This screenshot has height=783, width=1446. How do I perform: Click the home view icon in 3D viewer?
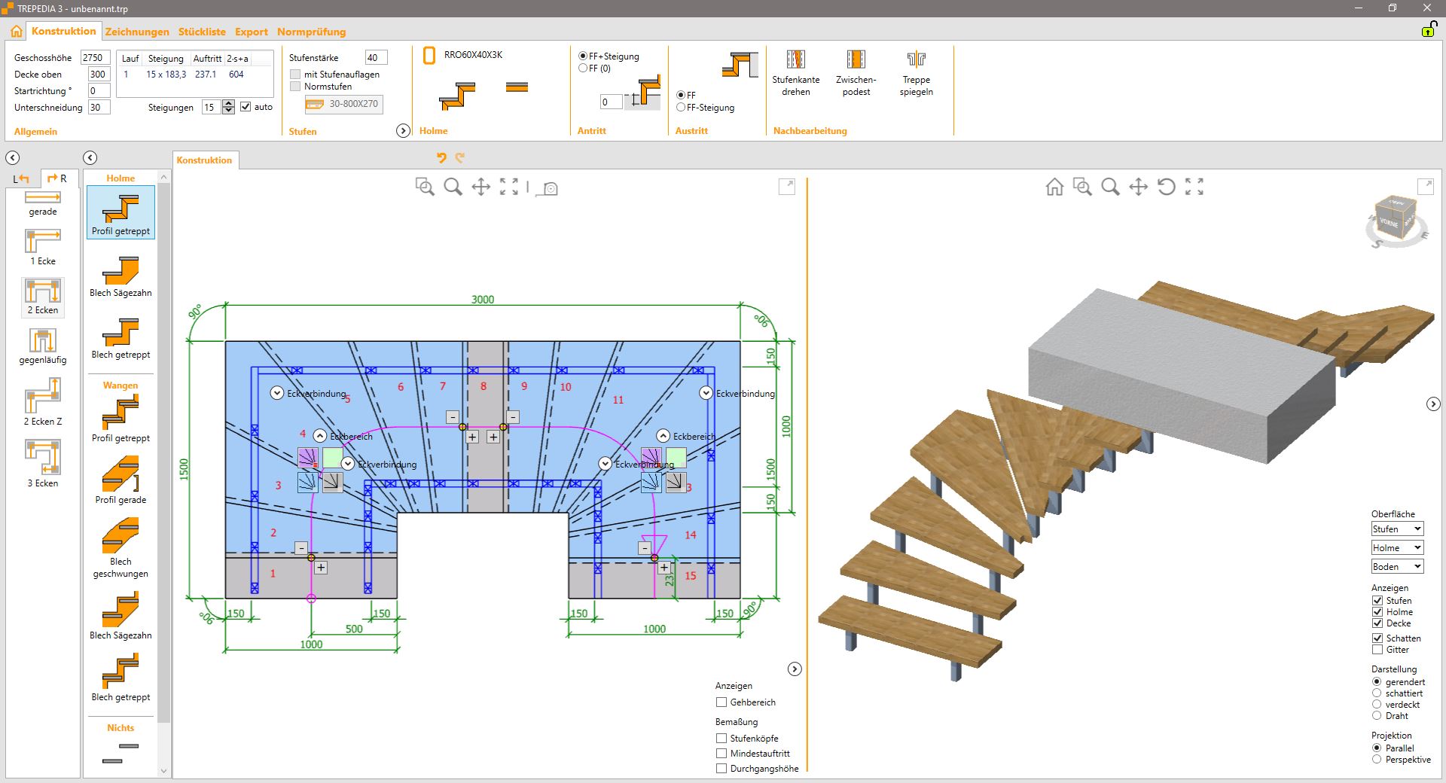click(x=1054, y=187)
